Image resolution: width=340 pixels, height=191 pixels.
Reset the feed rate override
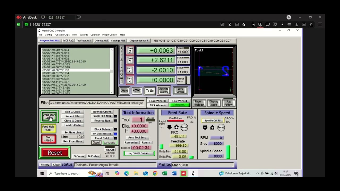tap(184, 127)
